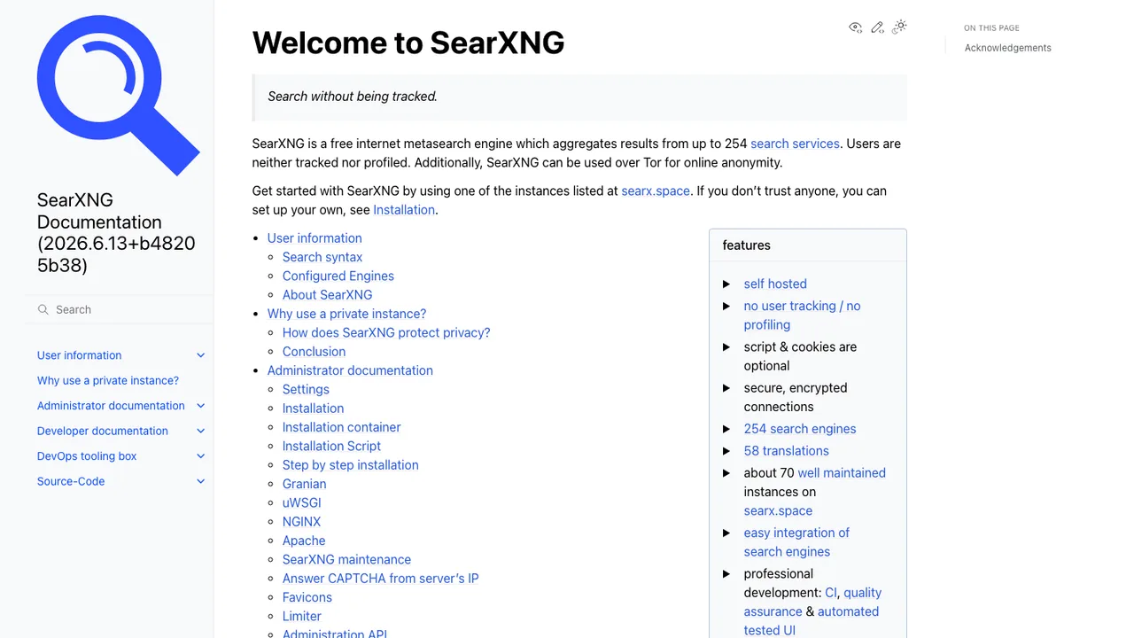Open the self hosted link

coord(775,284)
